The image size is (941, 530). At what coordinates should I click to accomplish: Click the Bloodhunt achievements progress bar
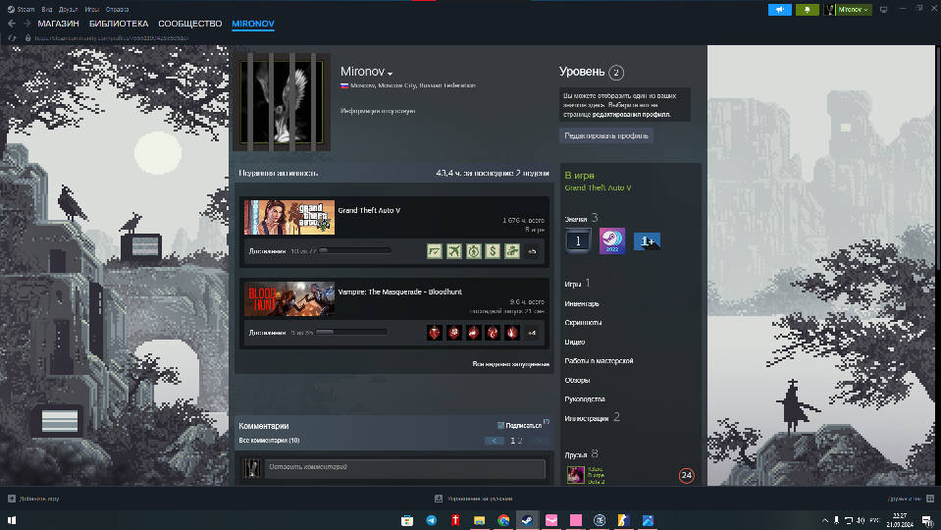tap(351, 332)
